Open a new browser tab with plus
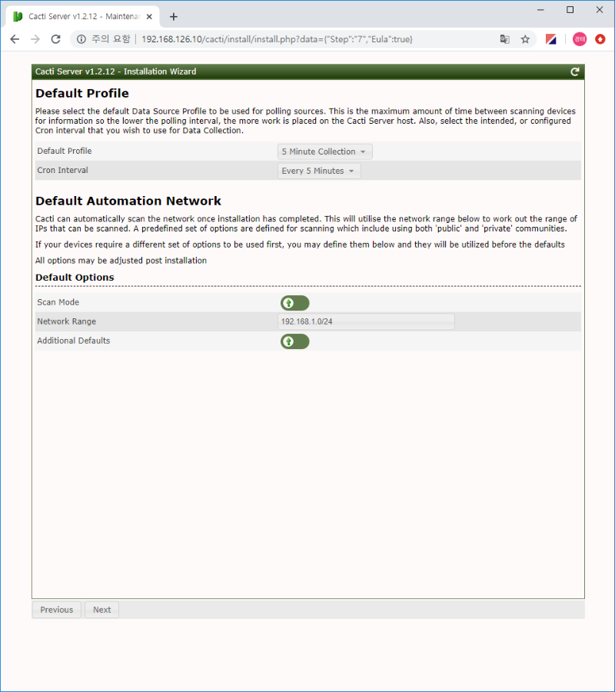 tap(174, 16)
